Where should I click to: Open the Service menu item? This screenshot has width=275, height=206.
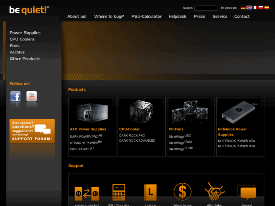(x=220, y=17)
